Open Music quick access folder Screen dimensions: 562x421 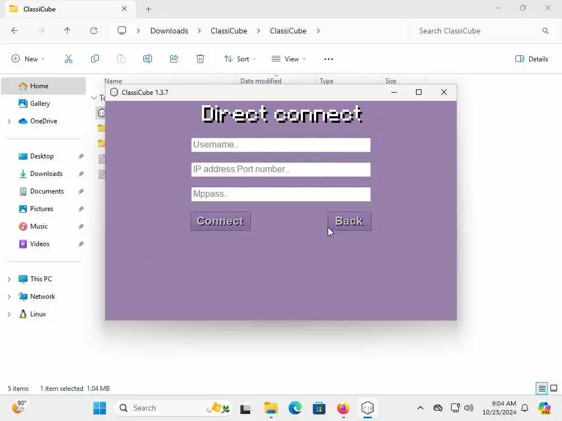tap(39, 226)
